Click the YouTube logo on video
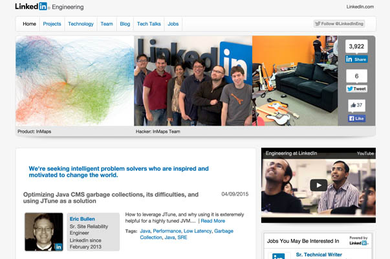390x259 pixels. click(x=365, y=153)
